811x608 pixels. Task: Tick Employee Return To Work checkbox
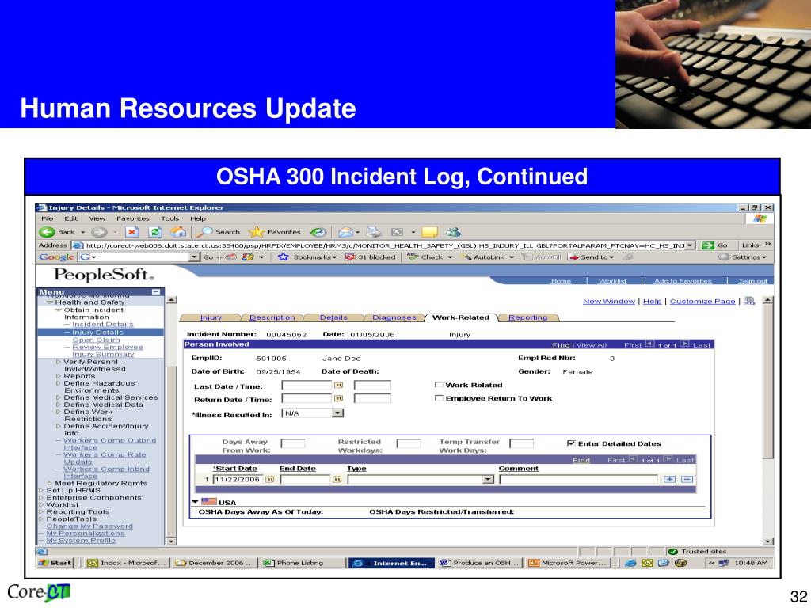439,398
